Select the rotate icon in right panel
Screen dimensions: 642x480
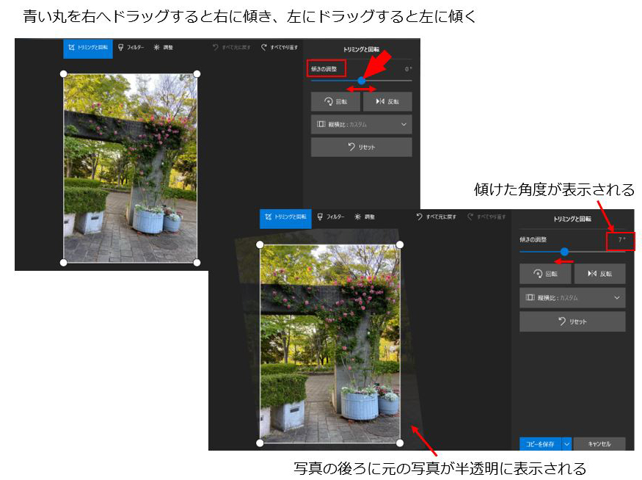click(538, 273)
